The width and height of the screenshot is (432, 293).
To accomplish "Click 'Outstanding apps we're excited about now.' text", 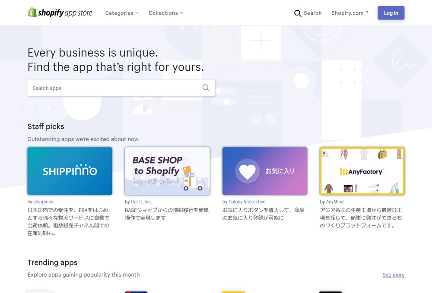I will [83, 139].
